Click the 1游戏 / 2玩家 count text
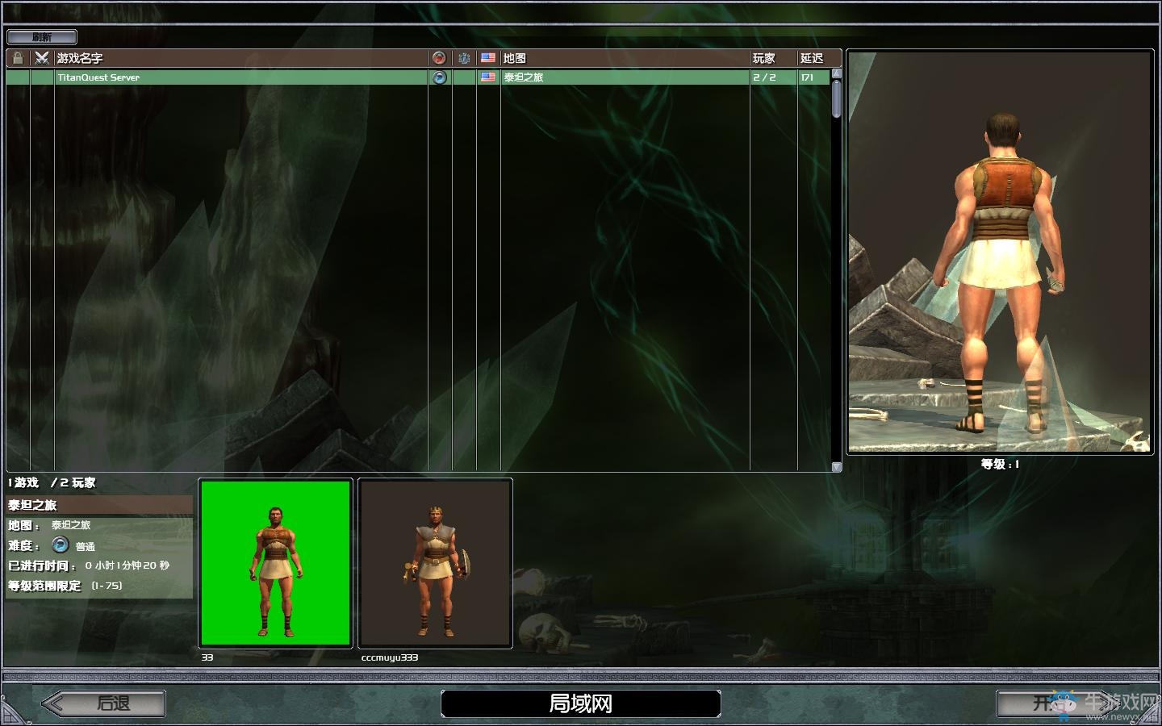Viewport: 1162px width, 726px height. (52, 482)
